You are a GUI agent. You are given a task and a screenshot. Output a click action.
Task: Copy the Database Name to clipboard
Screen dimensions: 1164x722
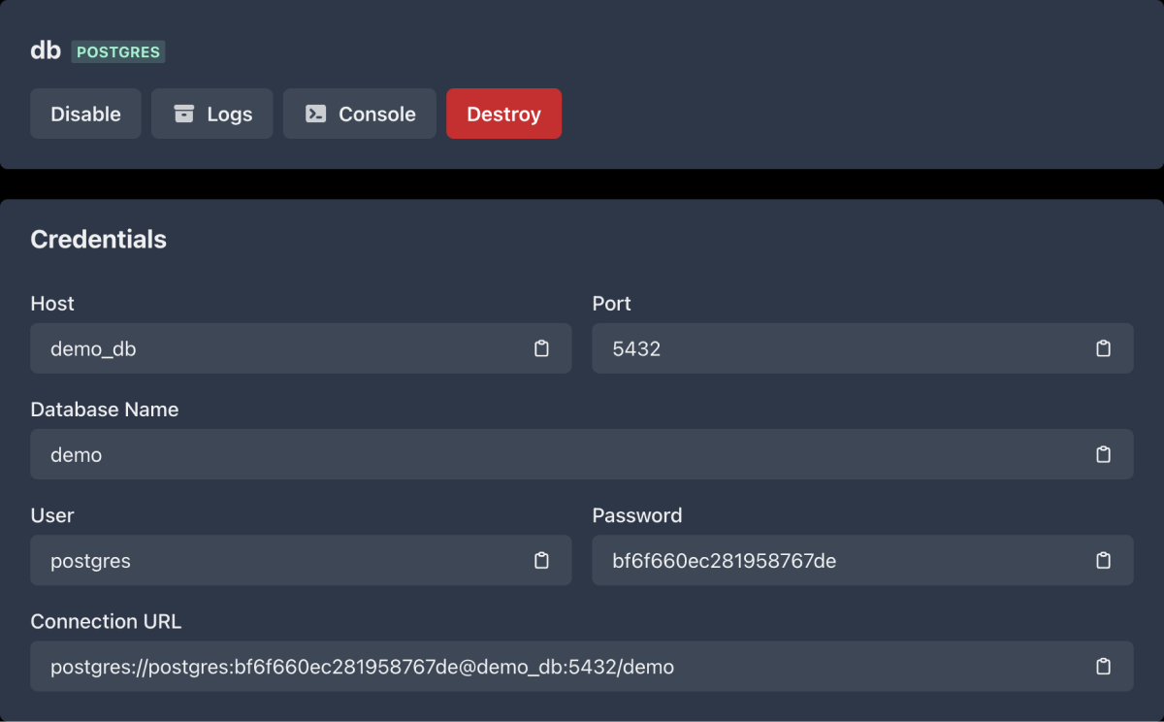tap(1103, 454)
